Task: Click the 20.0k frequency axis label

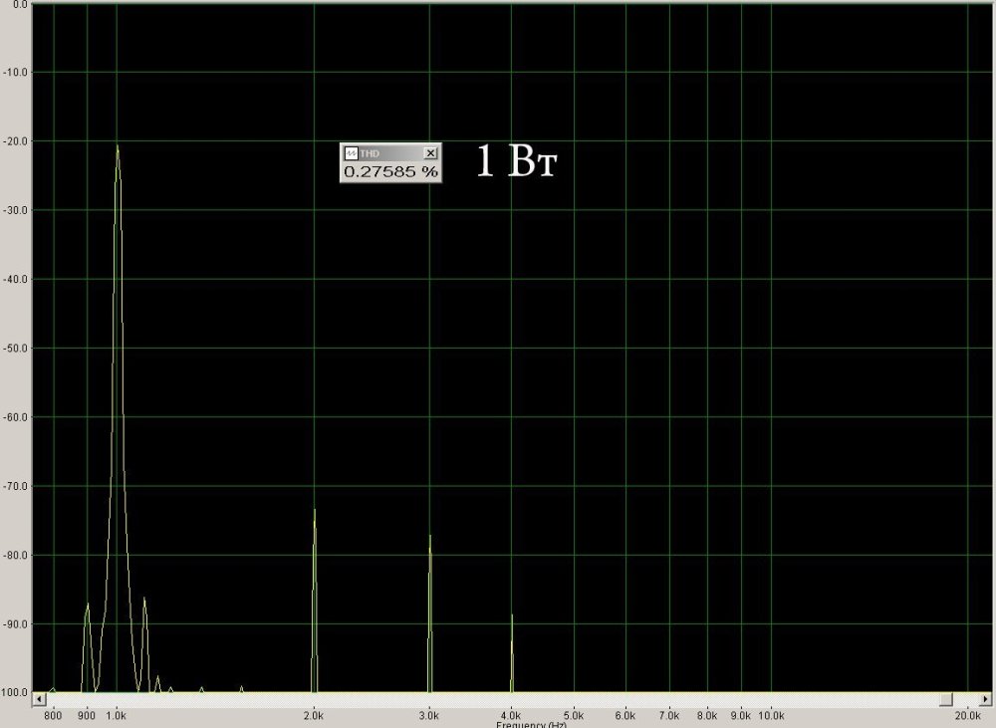Action: [966, 716]
